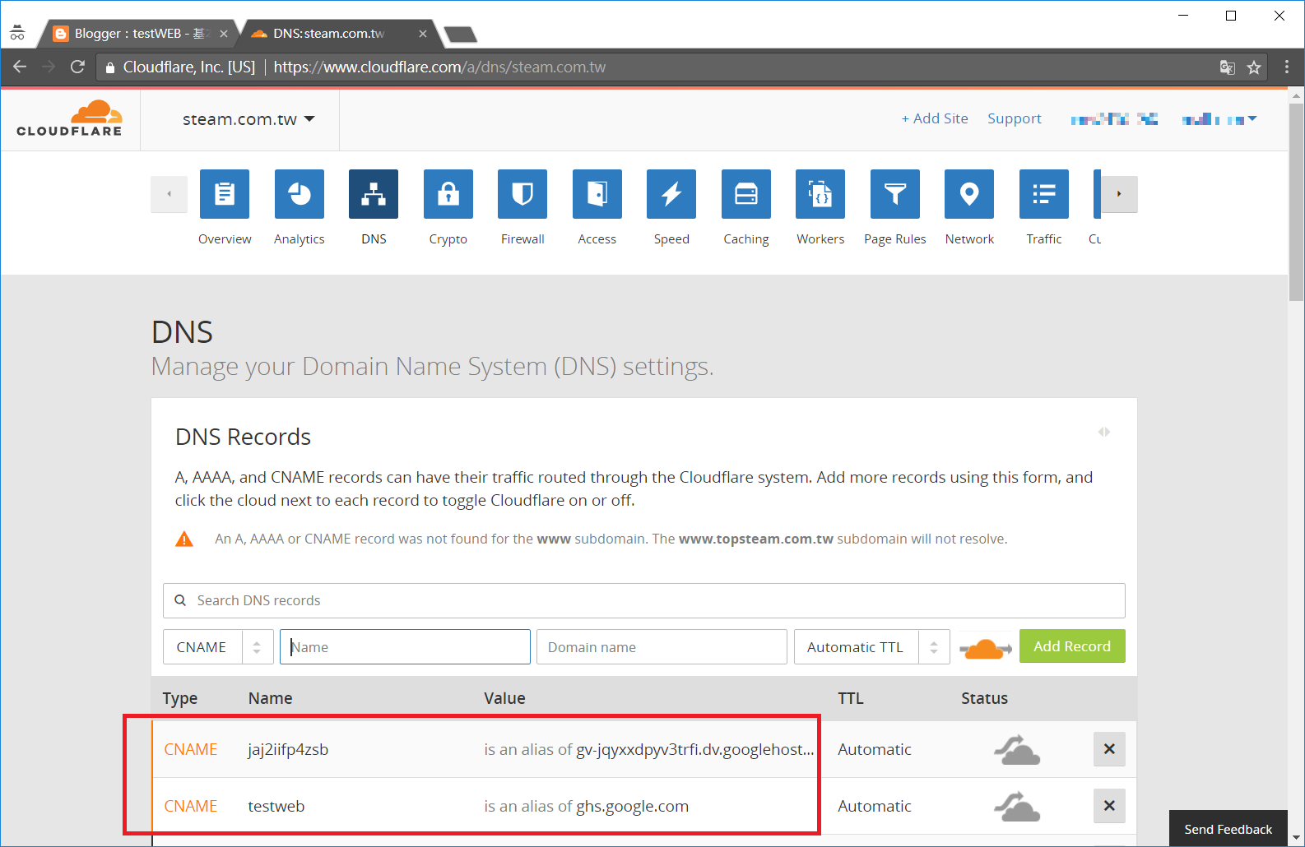
Task: Click the browser address bar URL
Action: click(439, 67)
